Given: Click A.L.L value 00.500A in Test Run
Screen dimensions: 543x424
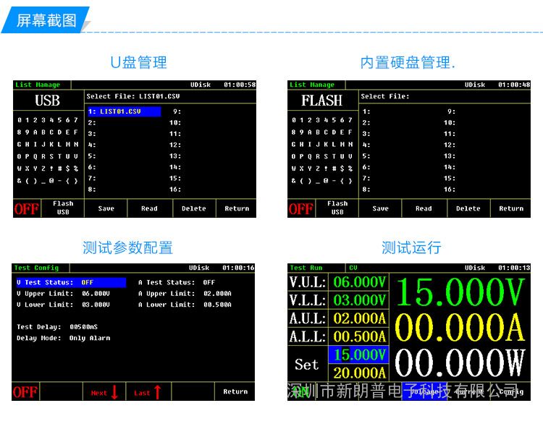Looking at the screenshot, I should (359, 336).
